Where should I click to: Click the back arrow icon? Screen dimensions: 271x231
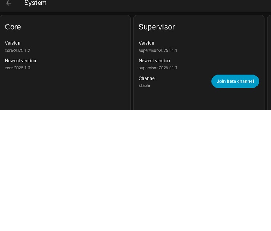pyautogui.click(x=9, y=3)
